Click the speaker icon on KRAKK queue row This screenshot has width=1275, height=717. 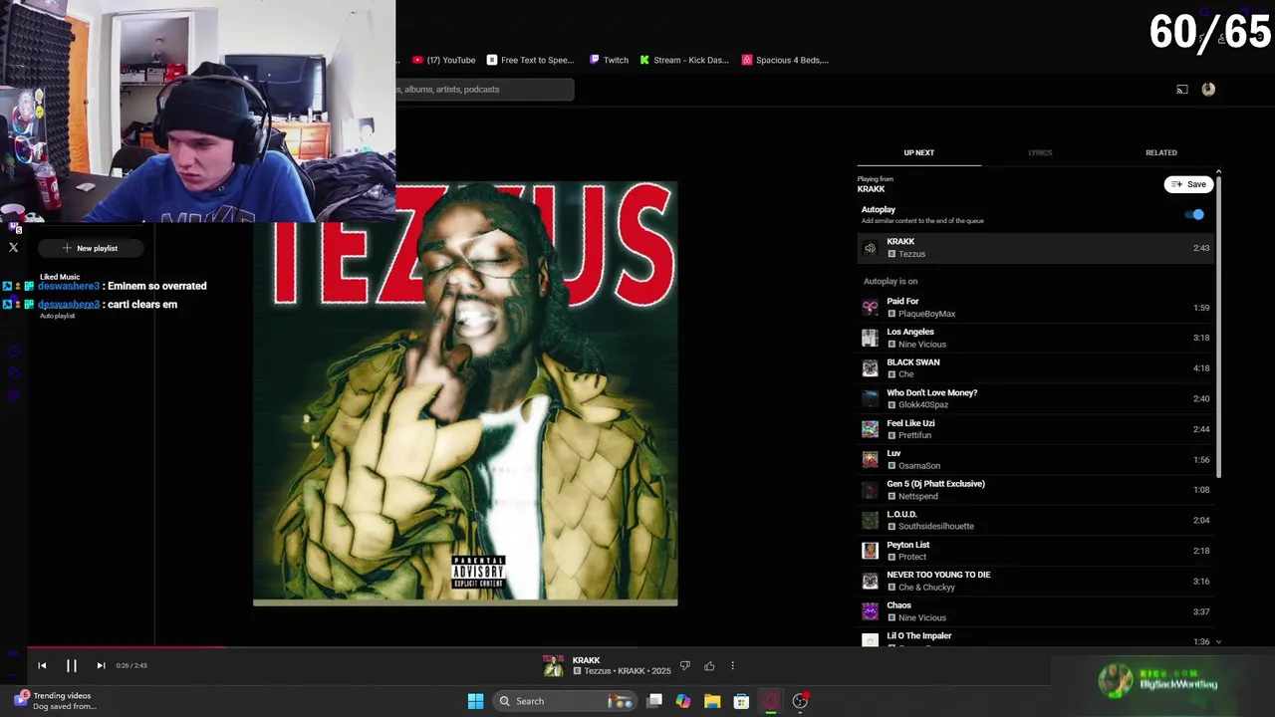[870, 248]
